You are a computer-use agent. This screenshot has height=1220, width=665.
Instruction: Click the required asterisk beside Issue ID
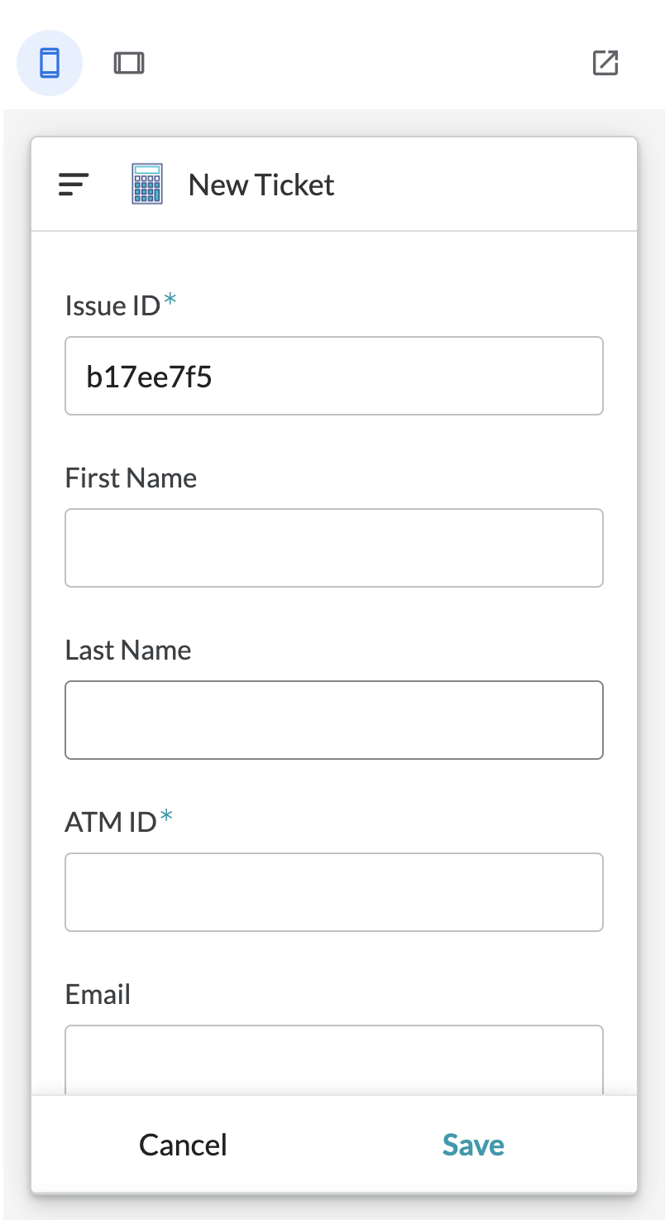(170, 302)
